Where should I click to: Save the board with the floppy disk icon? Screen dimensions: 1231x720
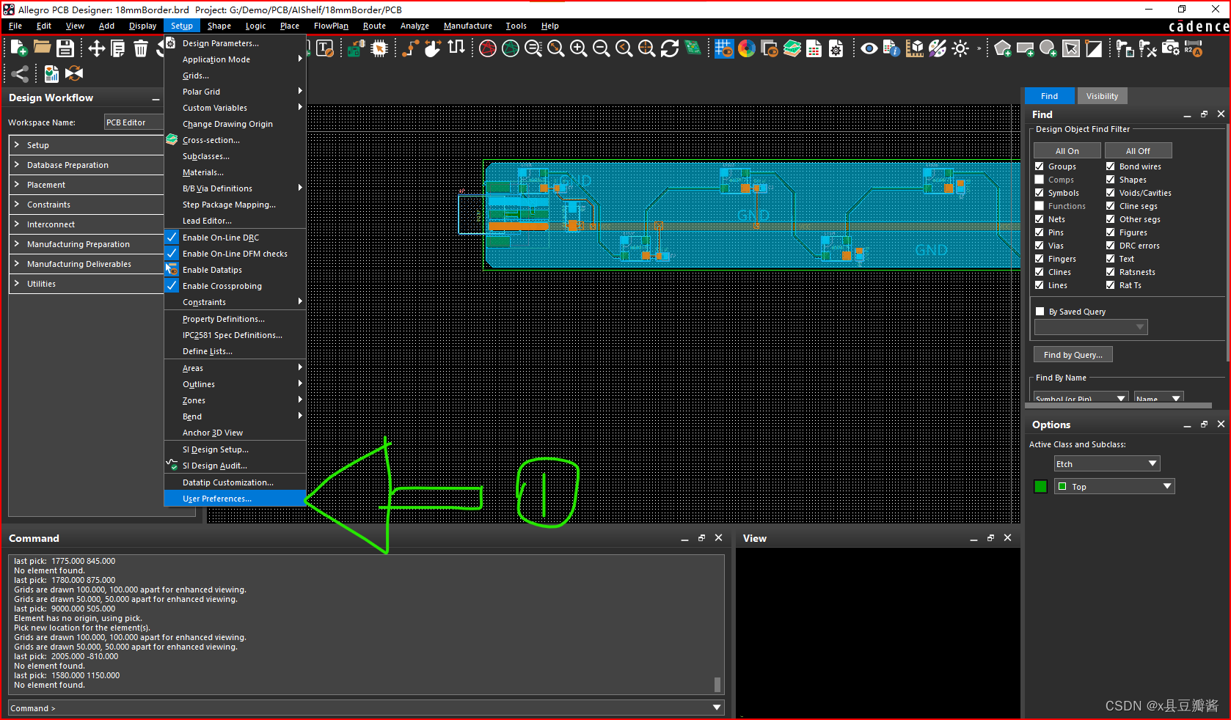click(x=65, y=48)
